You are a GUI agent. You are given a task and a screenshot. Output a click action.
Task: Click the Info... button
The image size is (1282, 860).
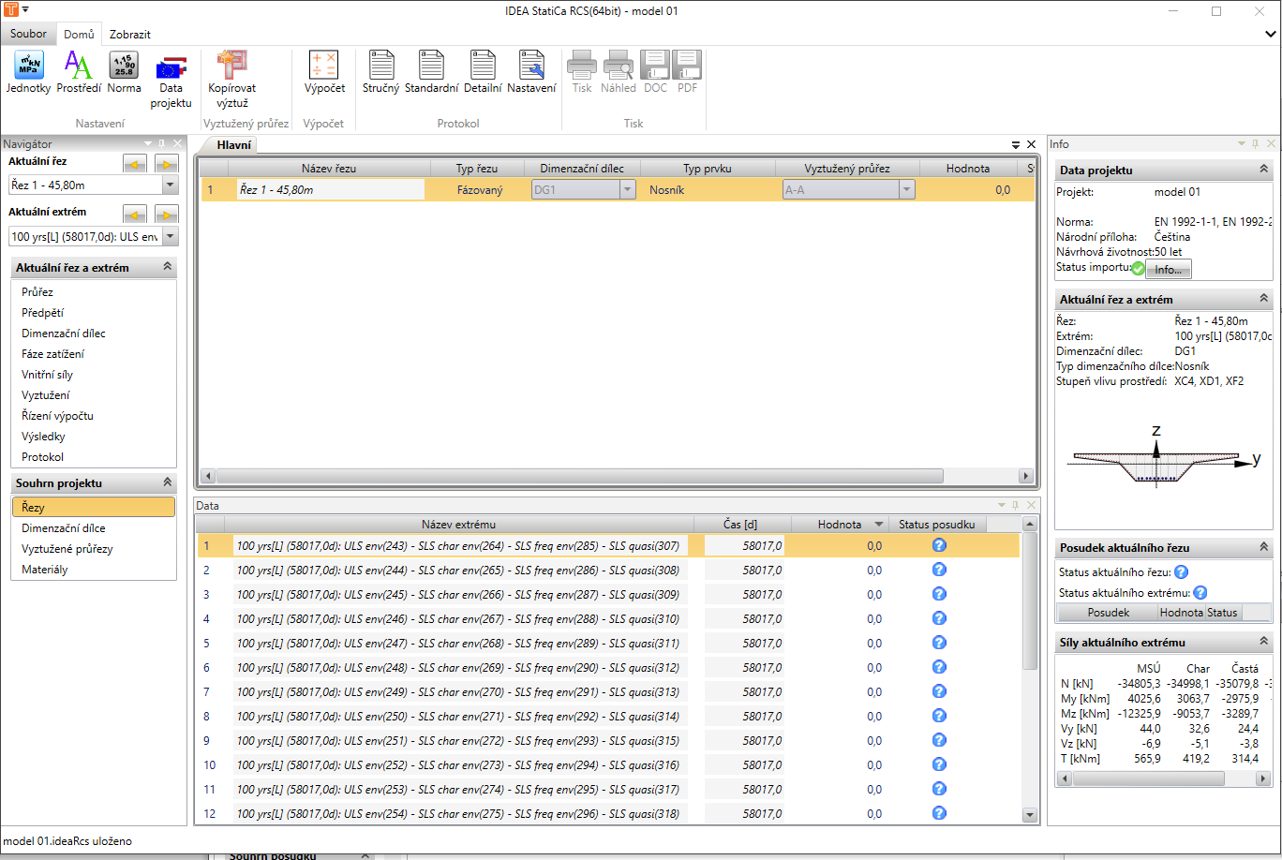point(1168,270)
